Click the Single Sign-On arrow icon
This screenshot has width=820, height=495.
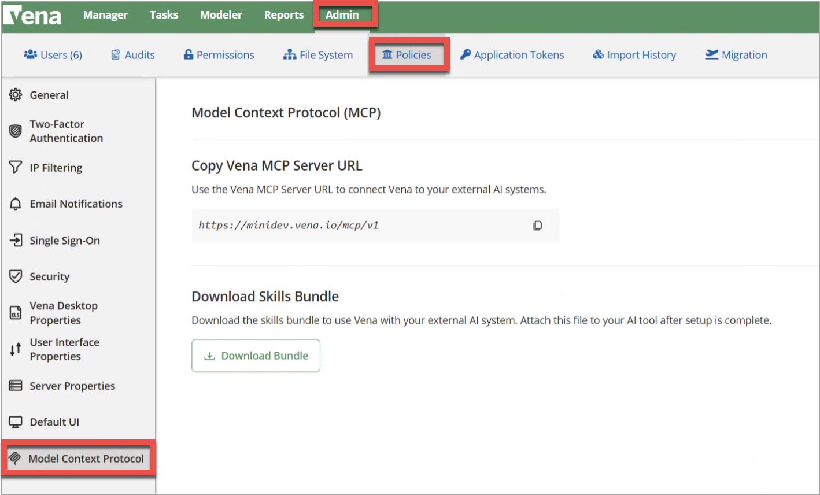tap(16, 240)
